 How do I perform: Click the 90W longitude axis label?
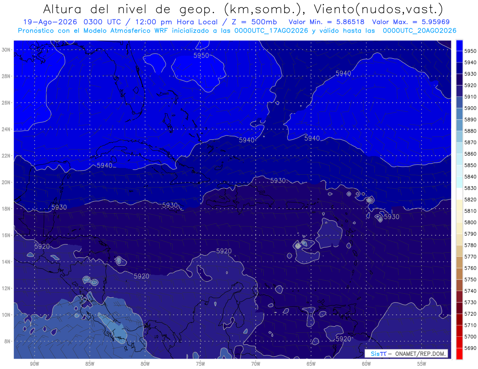(34, 364)
